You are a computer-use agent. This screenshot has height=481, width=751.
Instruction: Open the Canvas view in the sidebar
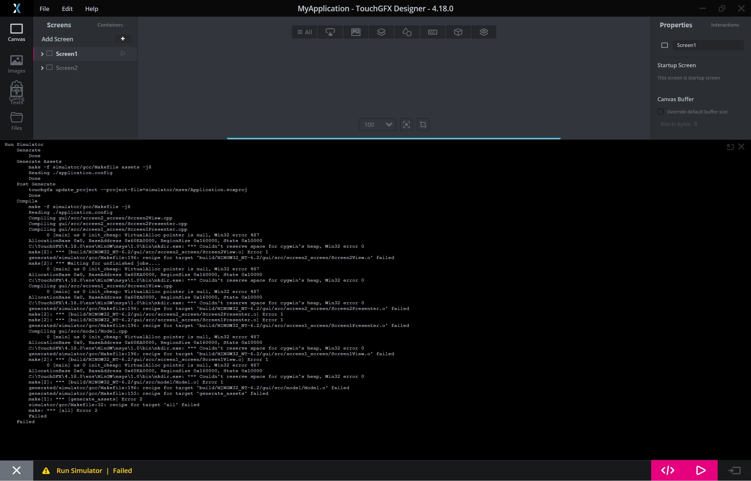[x=16, y=33]
